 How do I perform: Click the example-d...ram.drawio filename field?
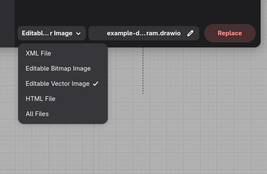pos(143,33)
